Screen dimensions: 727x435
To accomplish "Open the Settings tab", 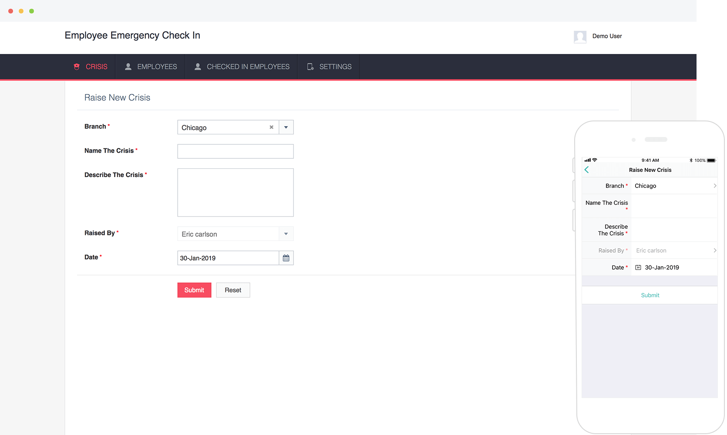I will coord(329,67).
